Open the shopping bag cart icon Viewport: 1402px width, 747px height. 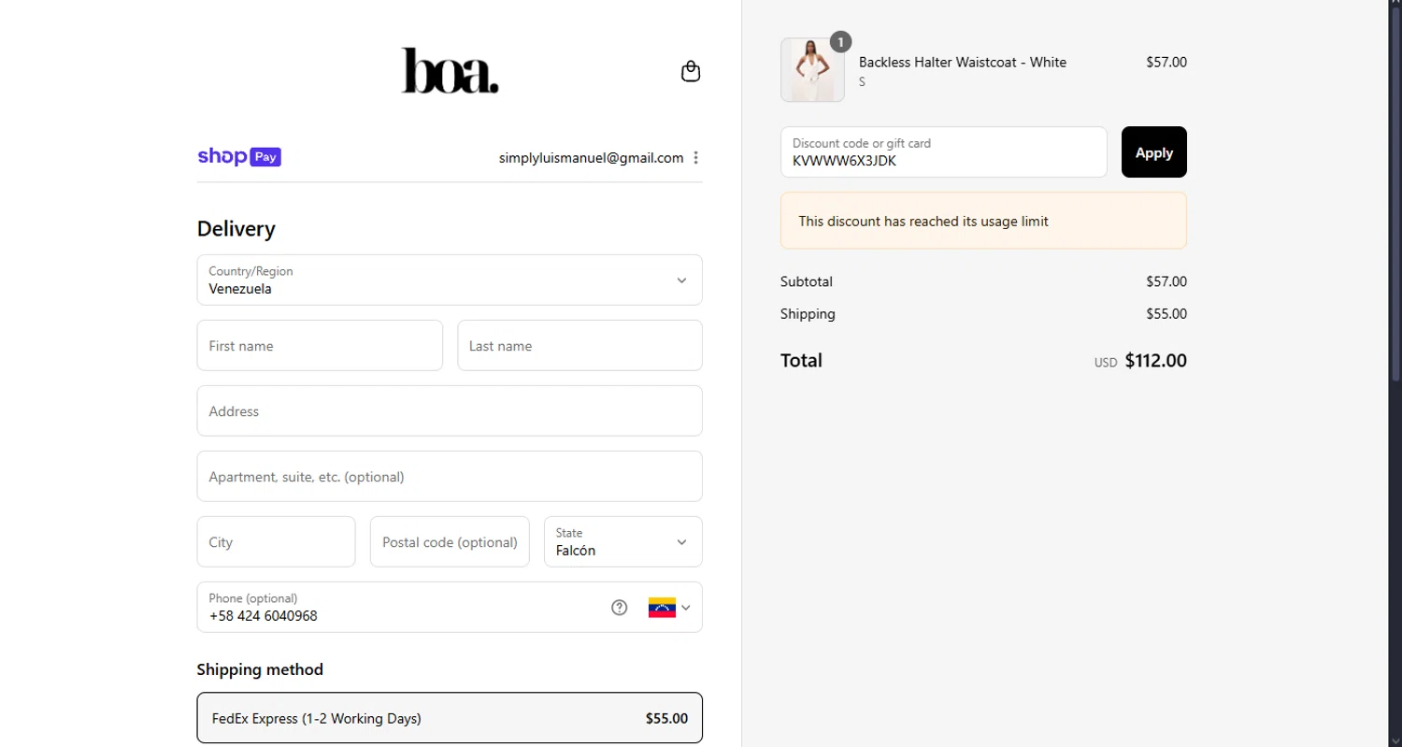click(x=691, y=72)
